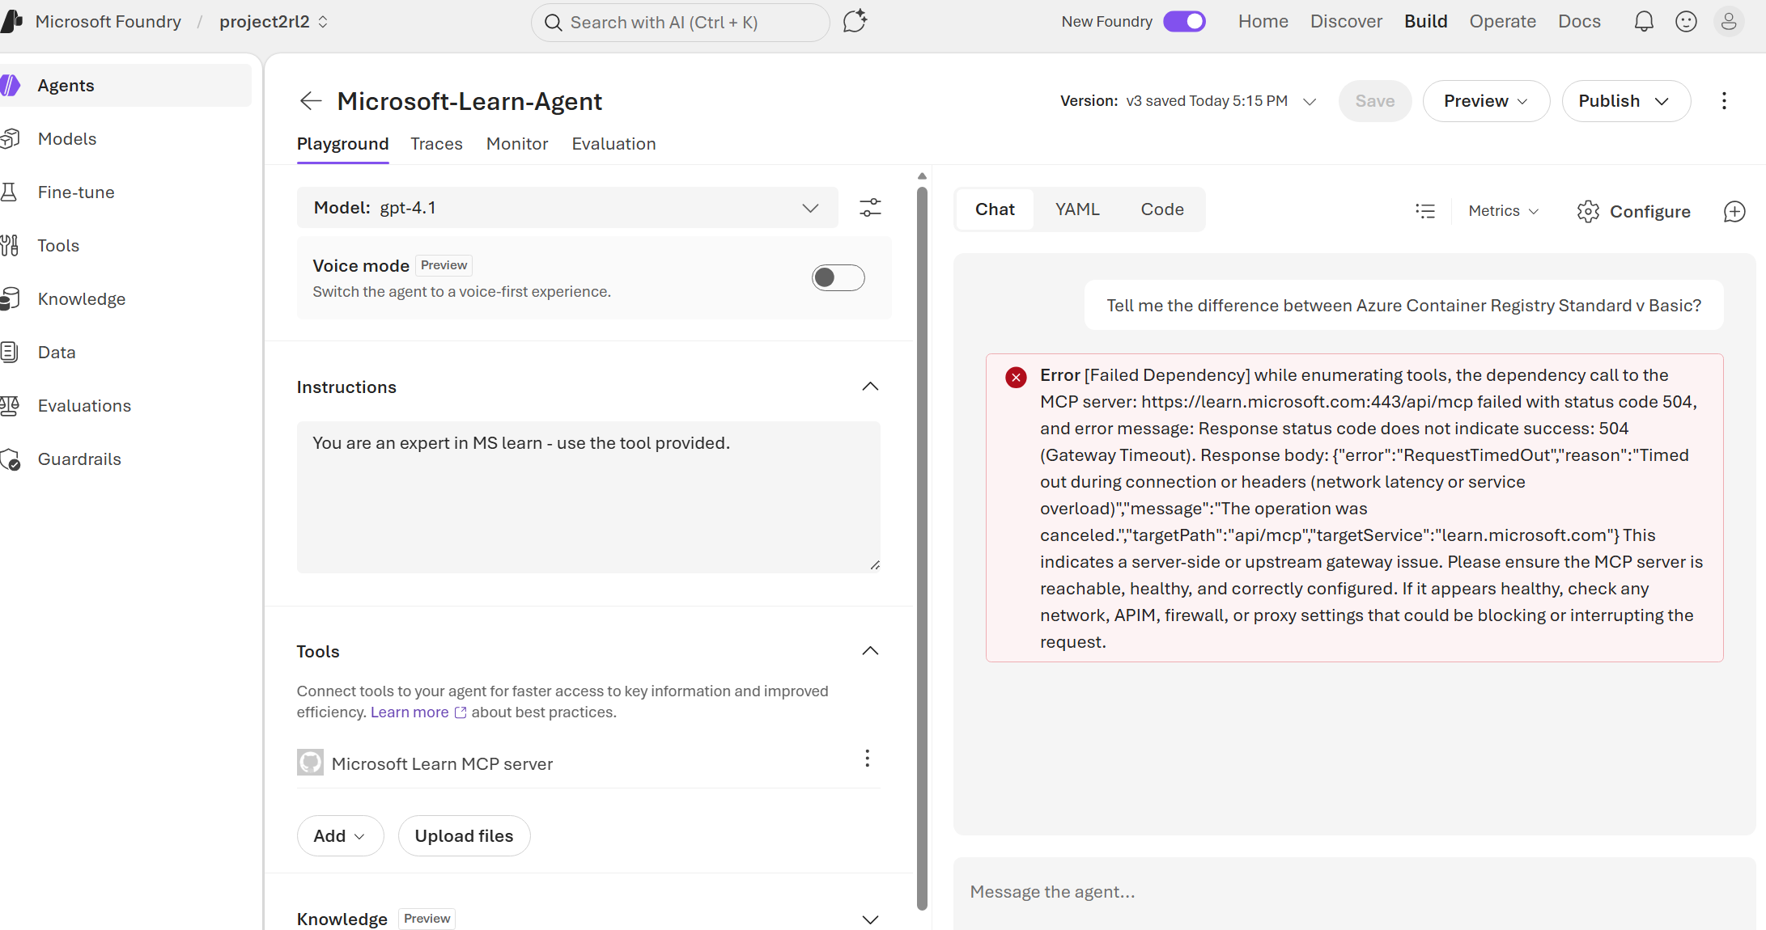Open the notifications bell
The height and width of the screenshot is (930, 1766).
pyautogui.click(x=1644, y=22)
